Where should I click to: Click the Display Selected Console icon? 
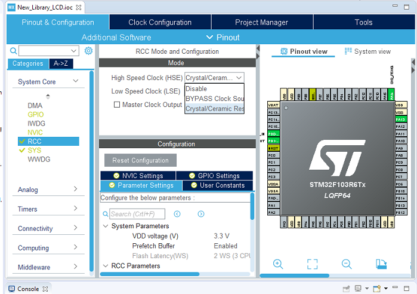[x=358, y=289]
